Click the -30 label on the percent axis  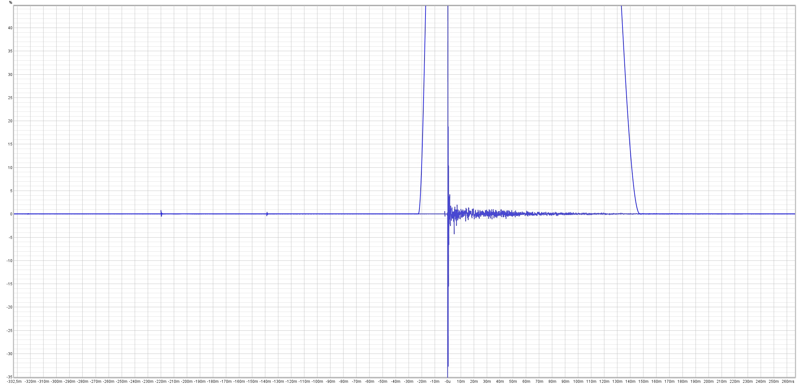tap(10, 354)
